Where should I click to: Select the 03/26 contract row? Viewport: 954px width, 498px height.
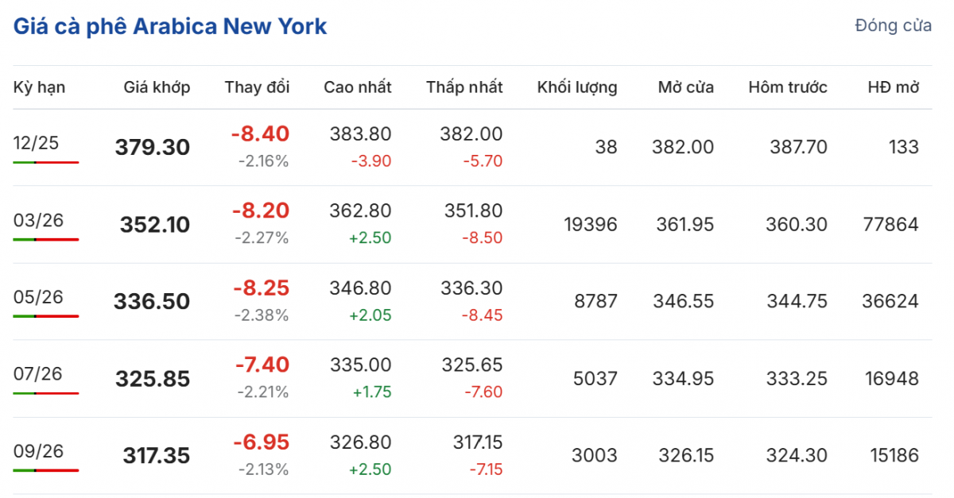[36, 220]
